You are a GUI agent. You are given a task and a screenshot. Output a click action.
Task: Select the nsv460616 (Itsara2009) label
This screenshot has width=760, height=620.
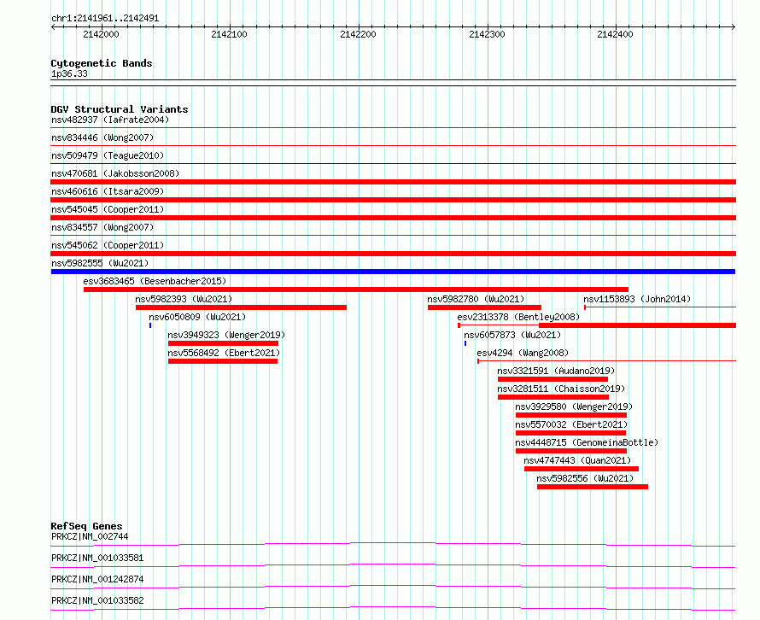[x=108, y=191]
